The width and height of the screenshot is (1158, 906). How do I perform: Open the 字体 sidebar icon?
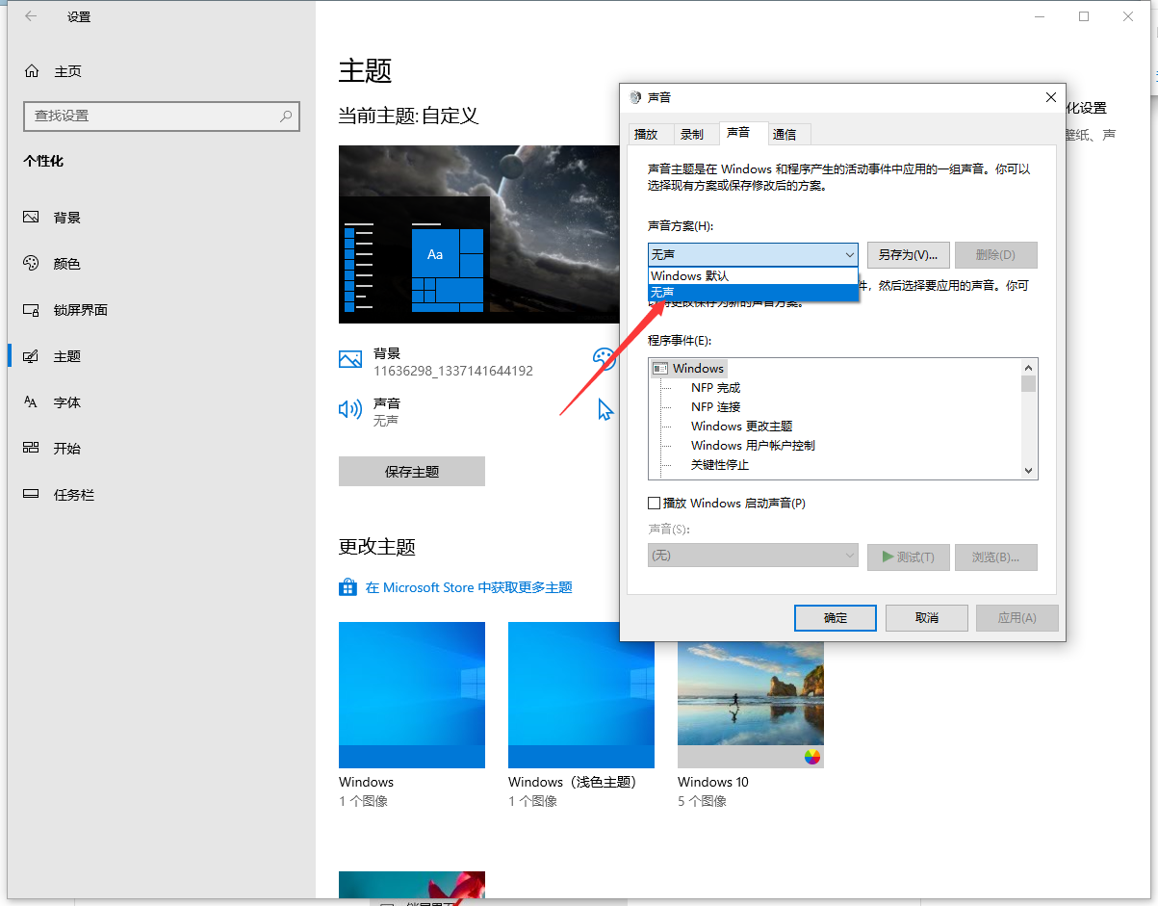32,402
